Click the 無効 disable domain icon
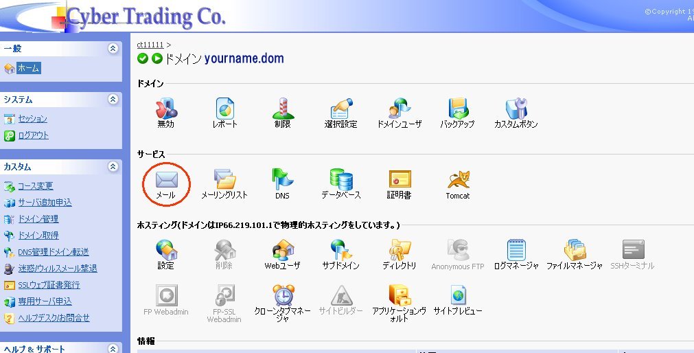Screen dimensions: 694x353 pyautogui.click(x=166, y=110)
